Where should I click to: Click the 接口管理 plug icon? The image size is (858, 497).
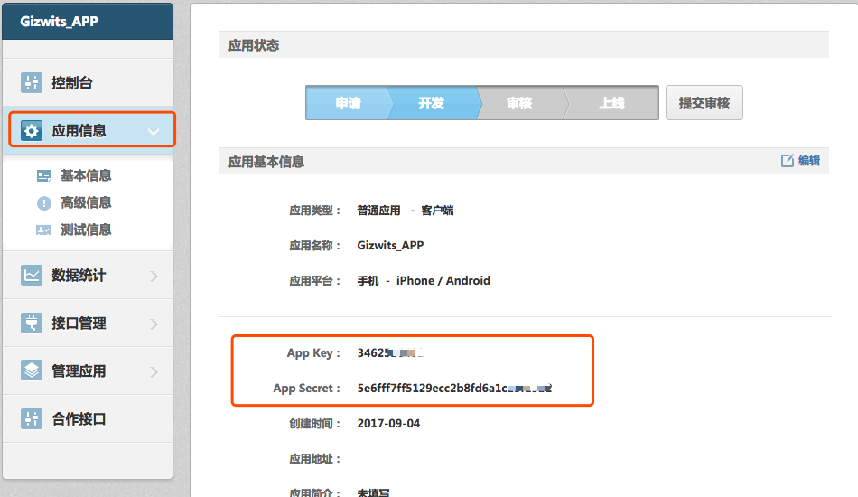point(32,324)
